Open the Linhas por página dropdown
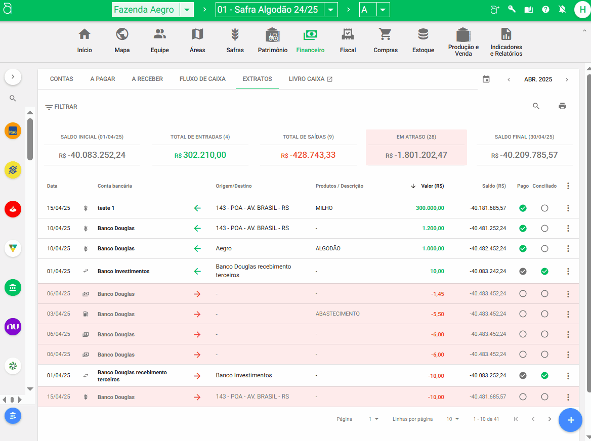The image size is (591, 441). (452, 419)
